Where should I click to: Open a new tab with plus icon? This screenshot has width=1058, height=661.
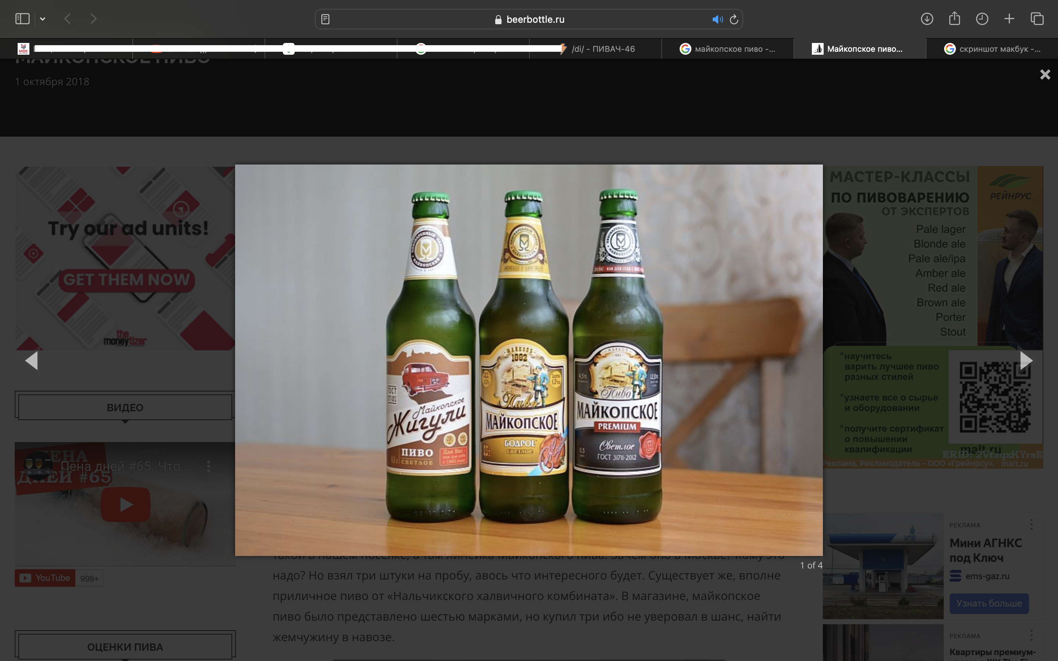[x=1009, y=19]
